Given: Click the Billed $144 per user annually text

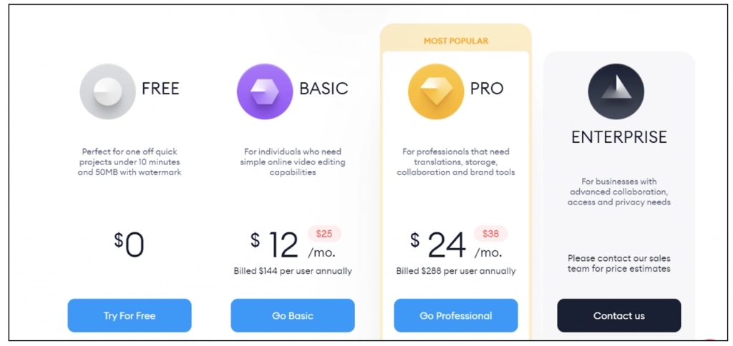Looking at the screenshot, I should point(293,272).
